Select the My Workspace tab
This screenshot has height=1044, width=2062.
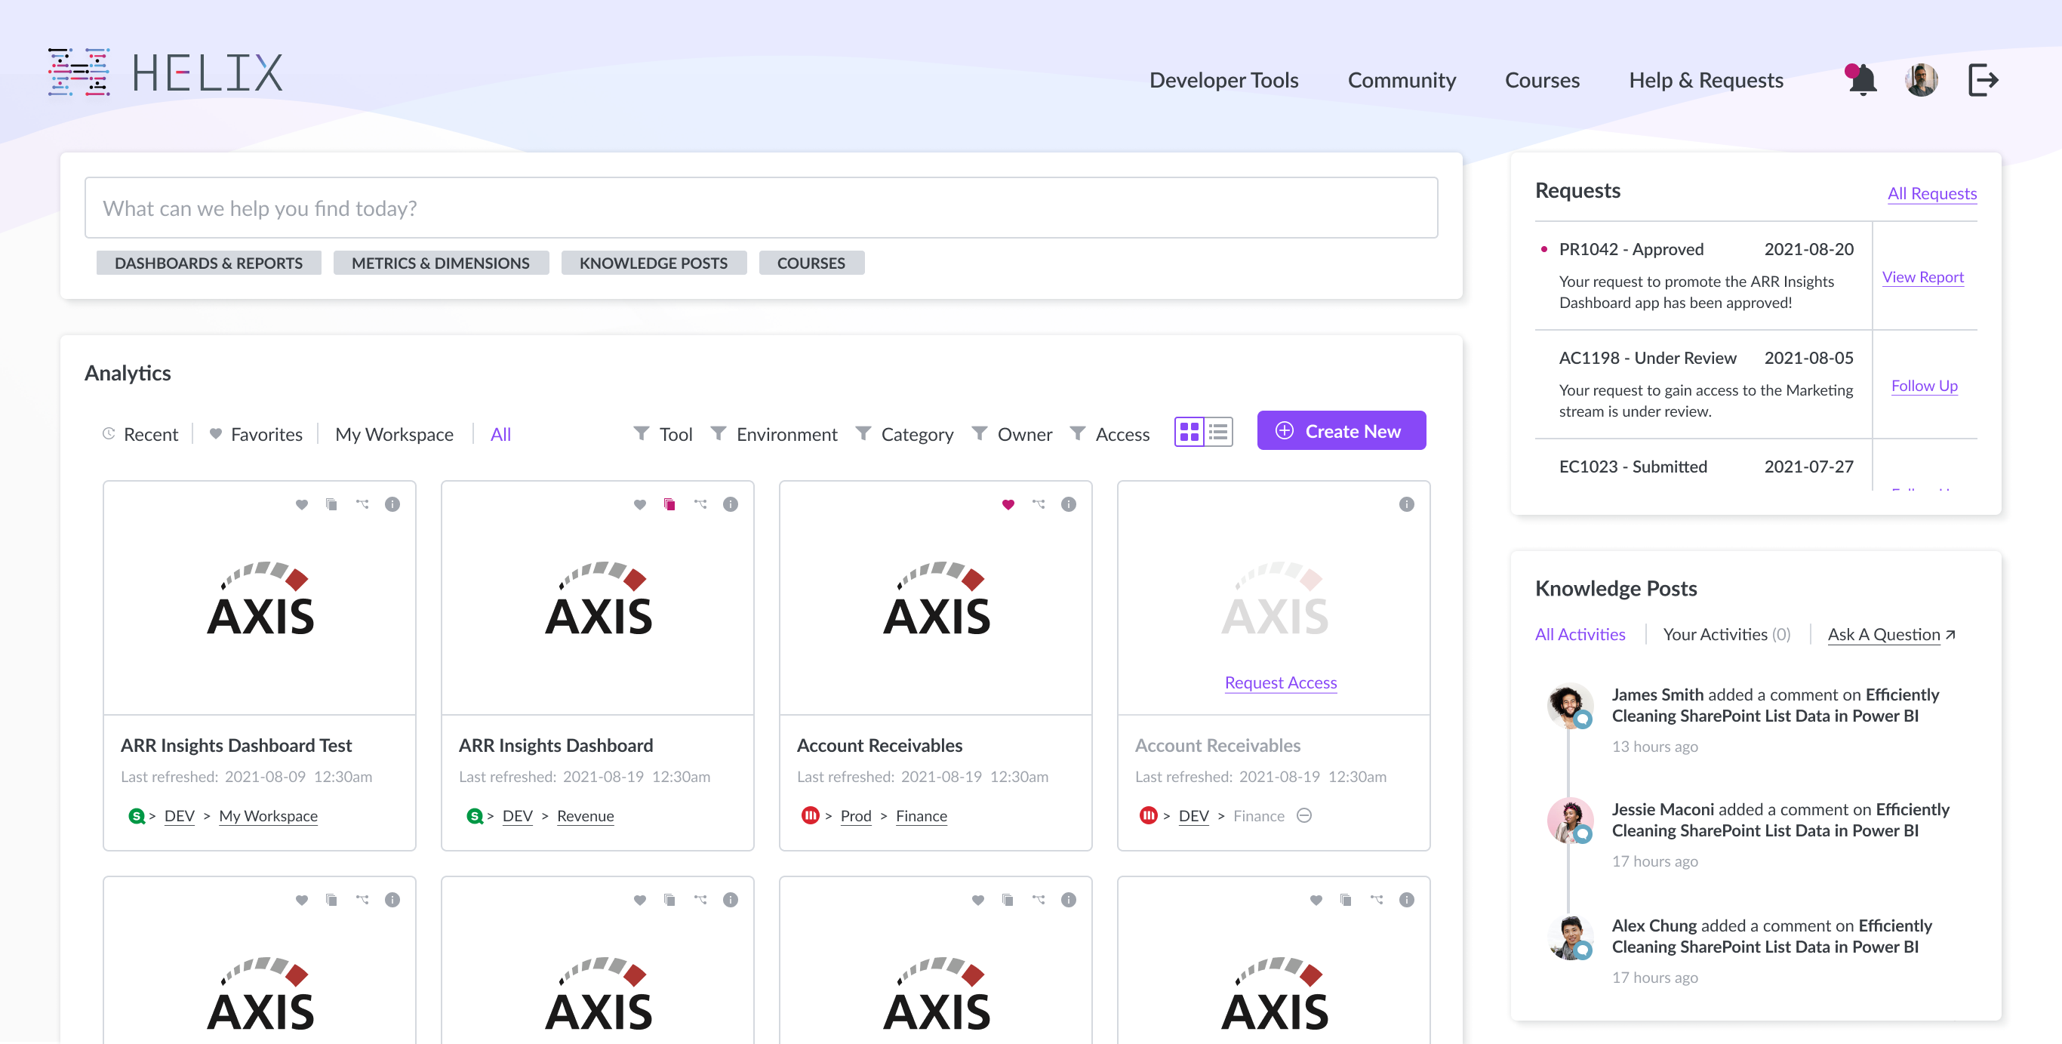point(394,434)
